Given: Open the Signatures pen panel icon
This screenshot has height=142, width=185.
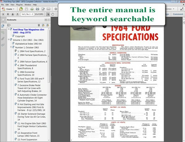Looking at the screenshot, I should click(x=3, y=45).
